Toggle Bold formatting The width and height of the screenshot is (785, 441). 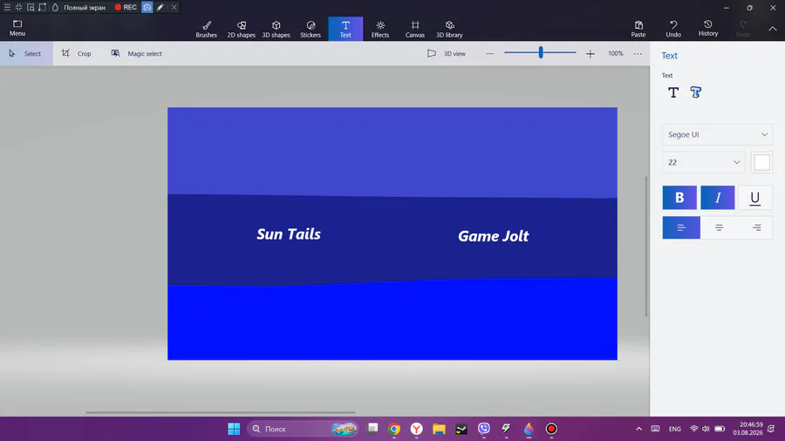[679, 198]
